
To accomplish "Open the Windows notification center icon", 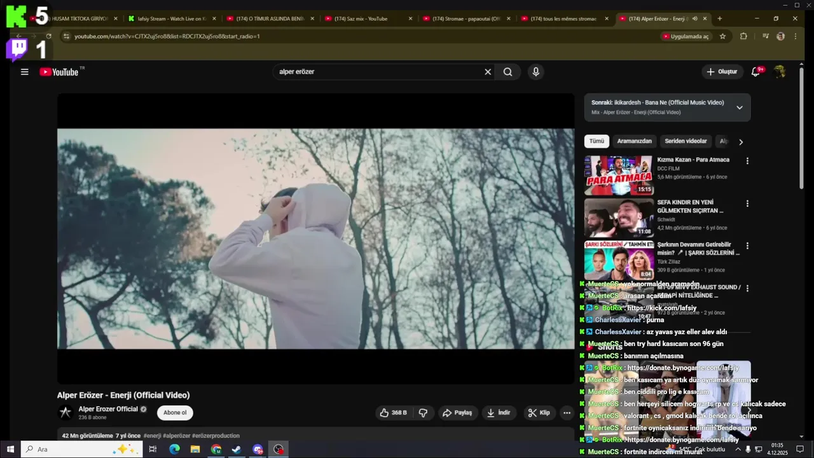I will (800, 449).
